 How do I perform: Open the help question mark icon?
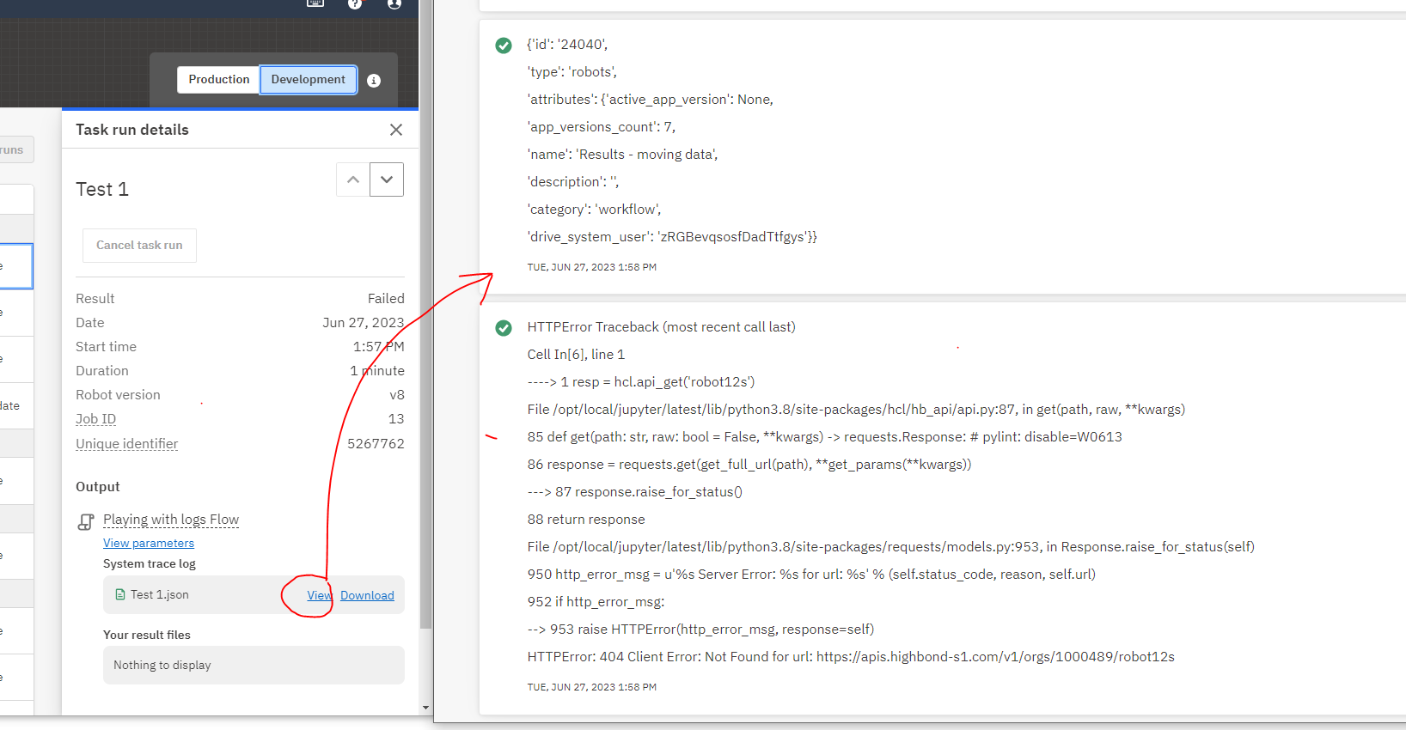tap(355, 3)
